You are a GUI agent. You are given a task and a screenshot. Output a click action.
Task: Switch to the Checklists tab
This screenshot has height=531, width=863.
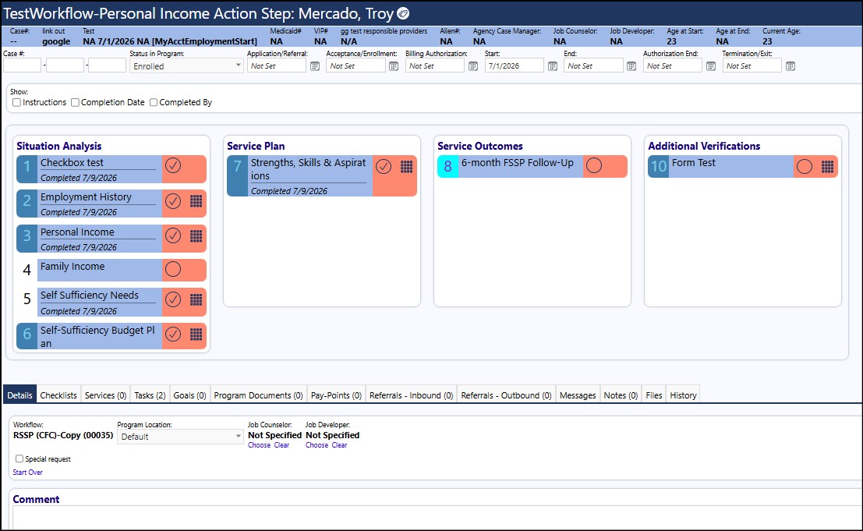pos(58,395)
